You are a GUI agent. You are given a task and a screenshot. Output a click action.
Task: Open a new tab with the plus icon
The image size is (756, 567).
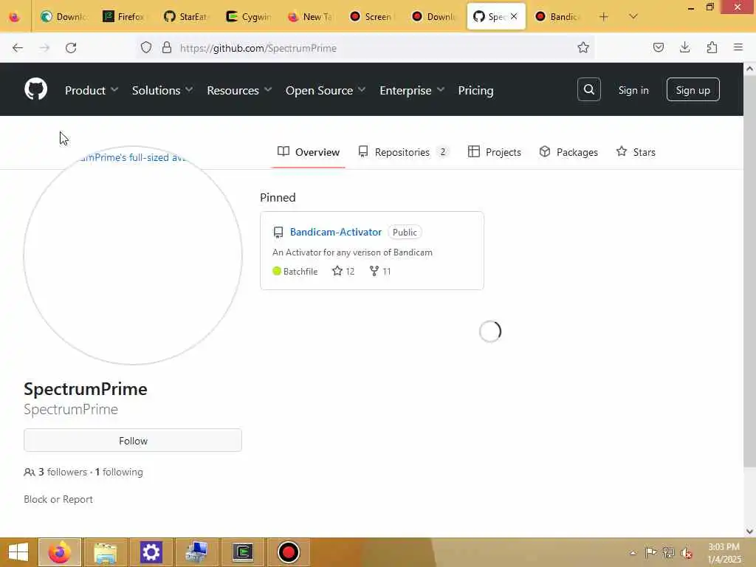click(x=603, y=17)
